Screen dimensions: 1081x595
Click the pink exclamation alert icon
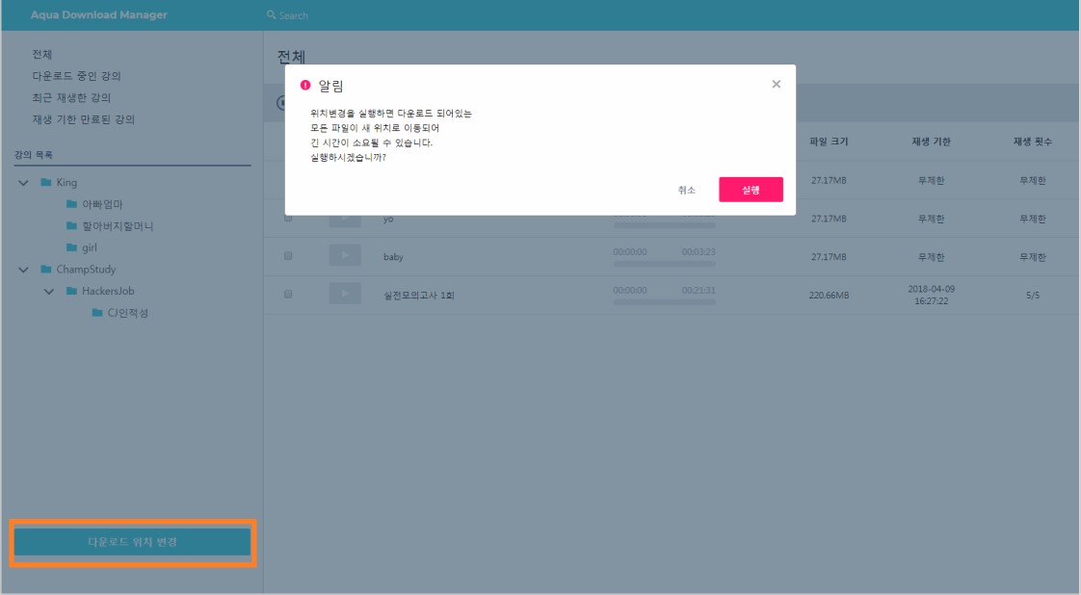(305, 86)
